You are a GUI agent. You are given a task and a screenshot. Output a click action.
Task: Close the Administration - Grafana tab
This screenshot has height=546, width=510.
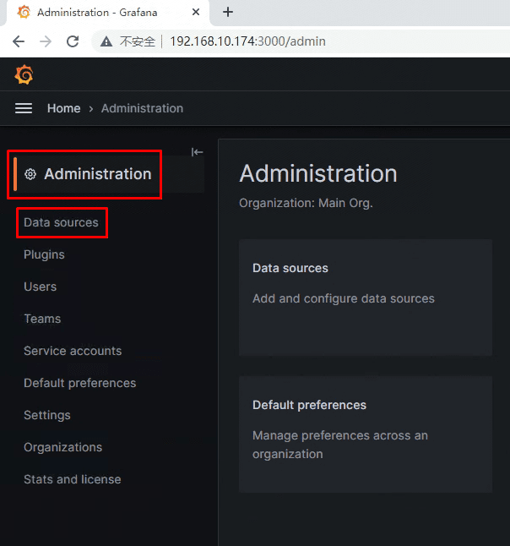pos(196,12)
